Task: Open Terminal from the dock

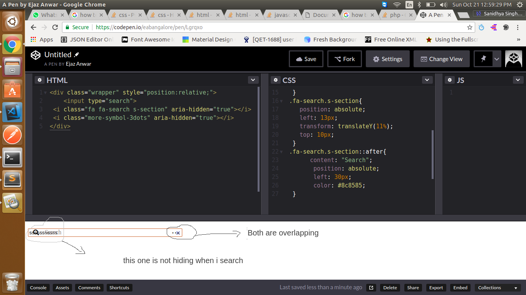Action: tap(13, 157)
